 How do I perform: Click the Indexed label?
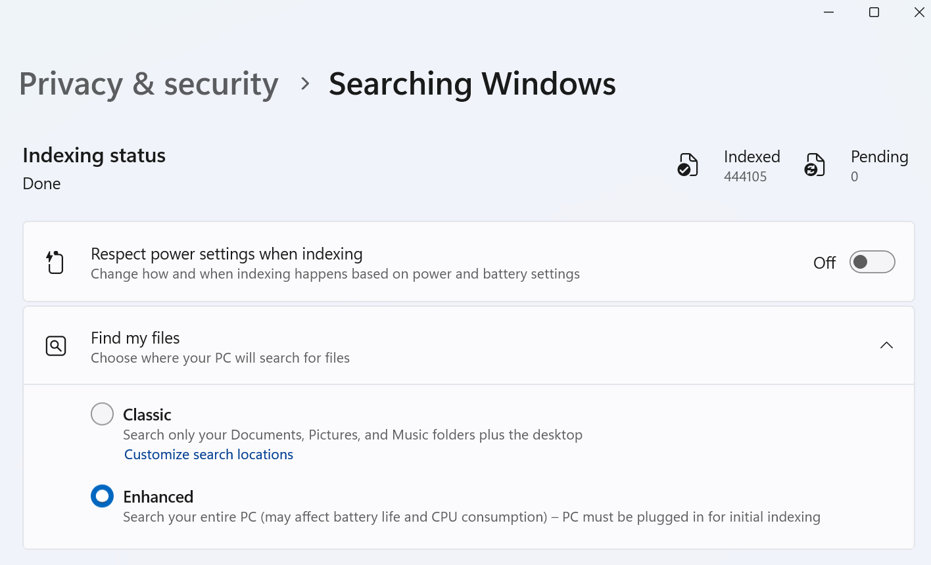[x=752, y=157]
